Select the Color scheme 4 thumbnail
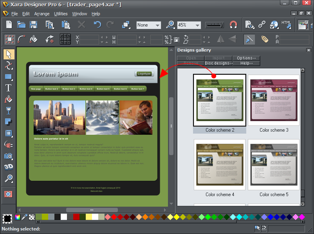 [x=220, y=164]
